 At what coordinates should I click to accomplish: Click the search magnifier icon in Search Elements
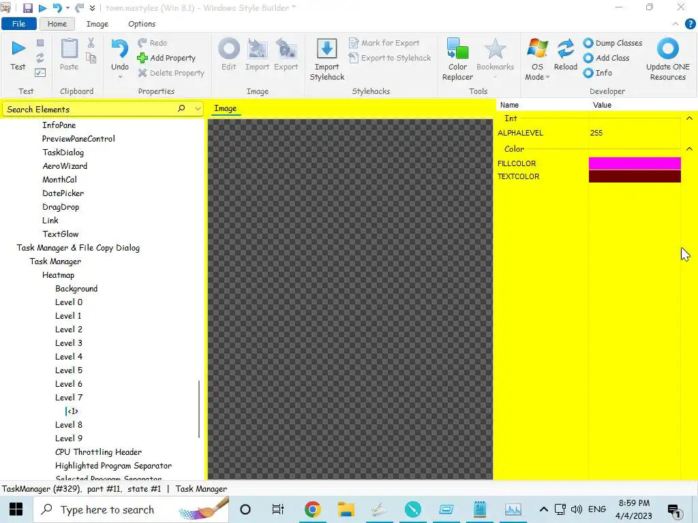(181, 108)
